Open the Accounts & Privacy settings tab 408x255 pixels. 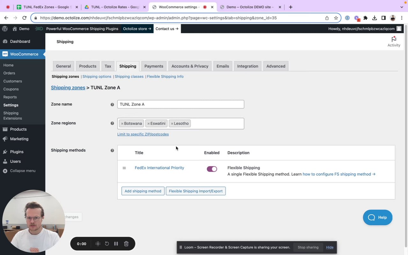pyautogui.click(x=190, y=66)
